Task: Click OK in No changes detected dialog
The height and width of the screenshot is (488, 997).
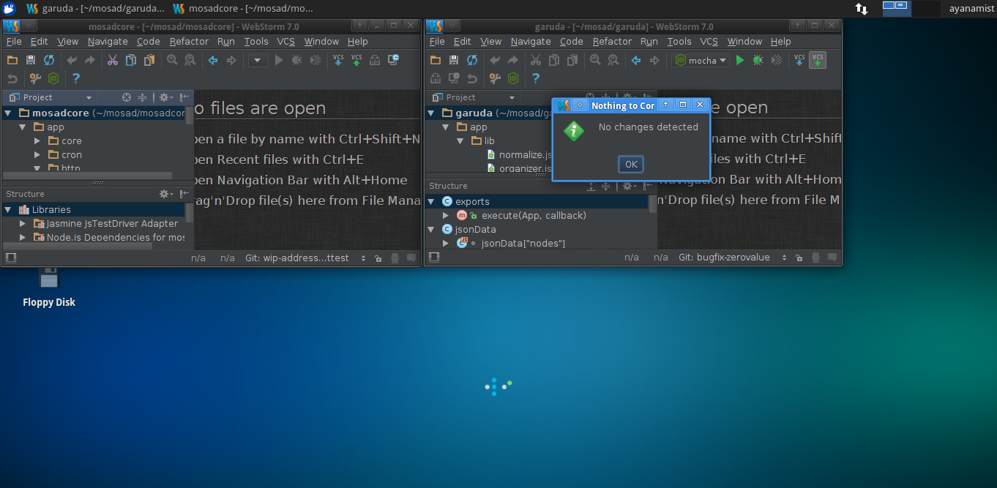Action: click(x=630, y=165)
